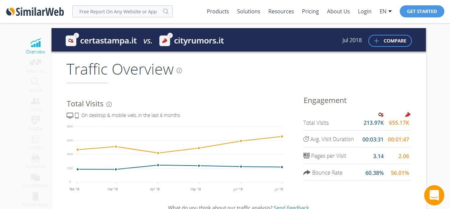The height and width of the screenshot is (209, 450).
Task: Open the Resources menu
Action: click(x=281, y=11)
